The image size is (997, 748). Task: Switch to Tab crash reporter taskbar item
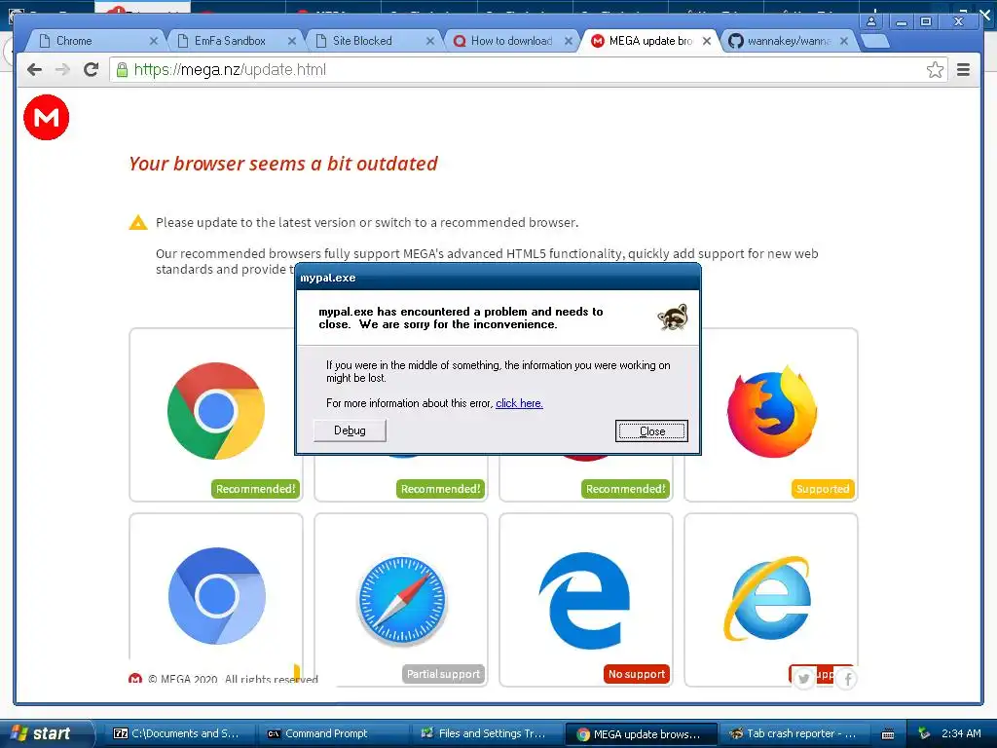coord(793,733)
